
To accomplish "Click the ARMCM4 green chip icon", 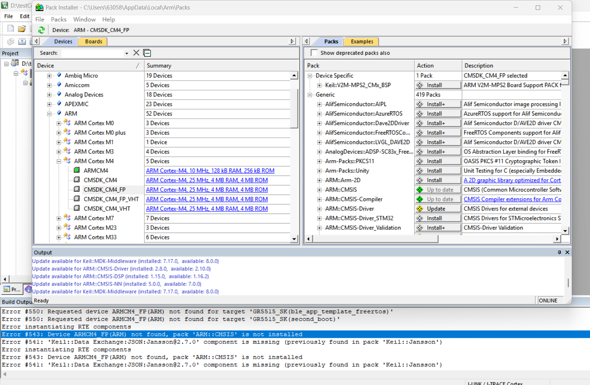I will 77,170.
